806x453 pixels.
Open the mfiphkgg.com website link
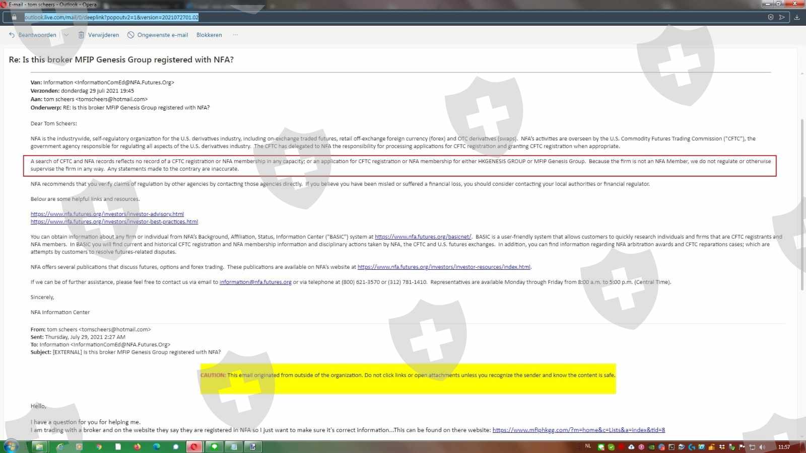pyautogui.click(x=578, y=430)
